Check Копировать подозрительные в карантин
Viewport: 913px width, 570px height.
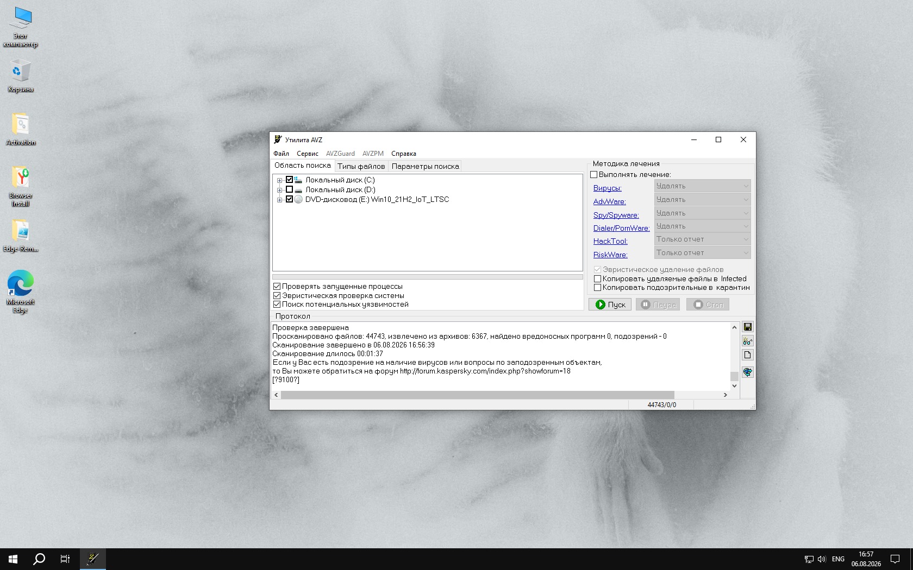coord(597,288)
